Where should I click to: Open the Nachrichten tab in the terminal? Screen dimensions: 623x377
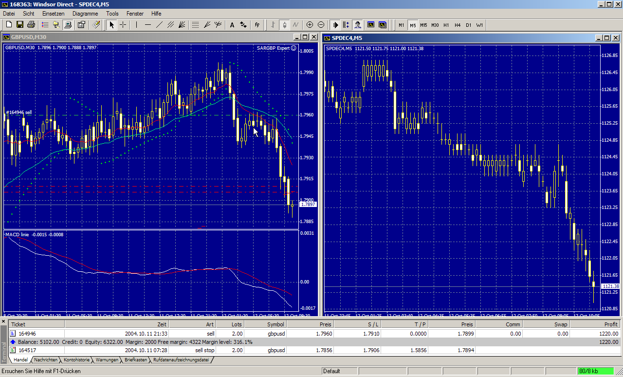coord(46,360)
